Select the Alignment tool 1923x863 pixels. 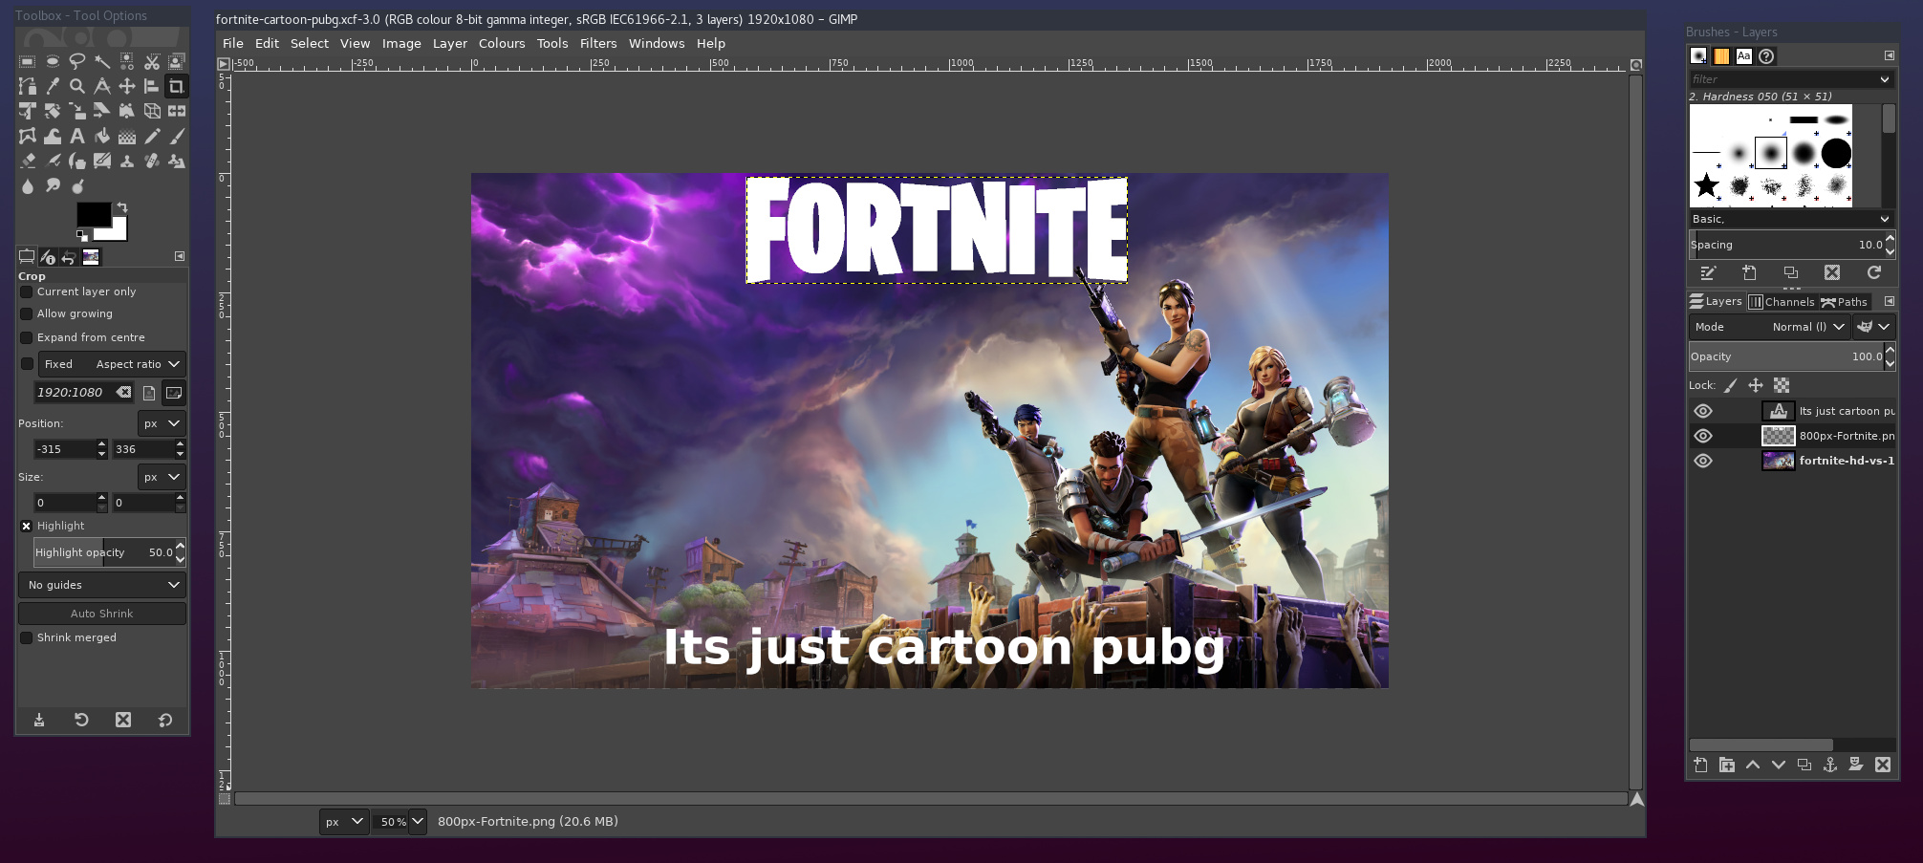tap(152, 87)
